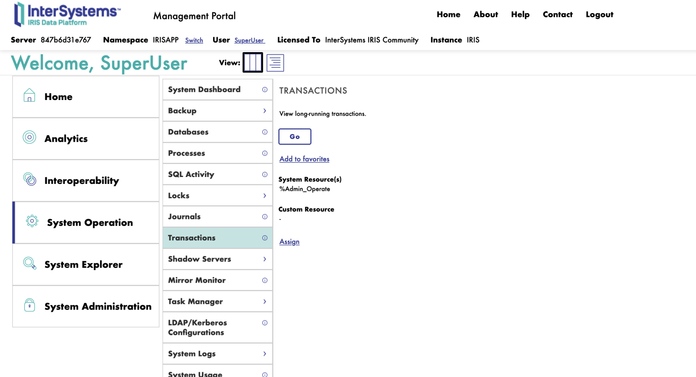
Task: Click the System Operation gear icon
Action: (32, 221)
